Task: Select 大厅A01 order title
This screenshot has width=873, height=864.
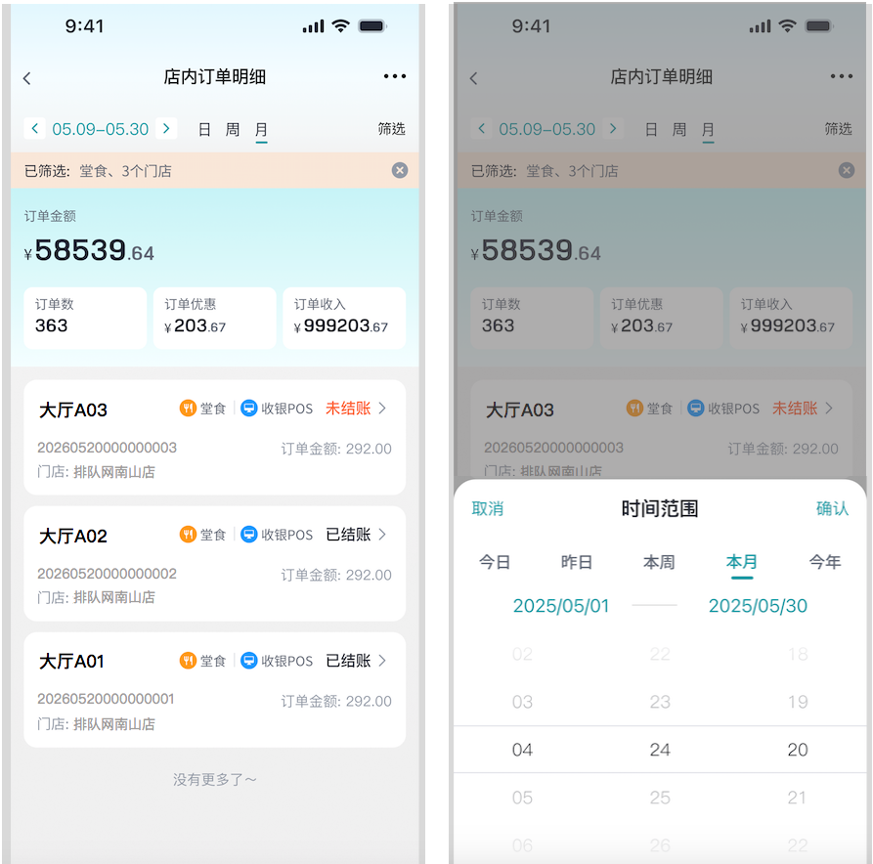Action: click(71, 662)
